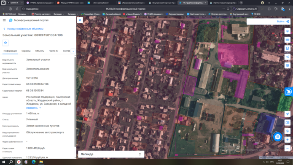This screenshot has width=293, height=165.
Task: Open Windows Start menu
Action: (3, 162)
